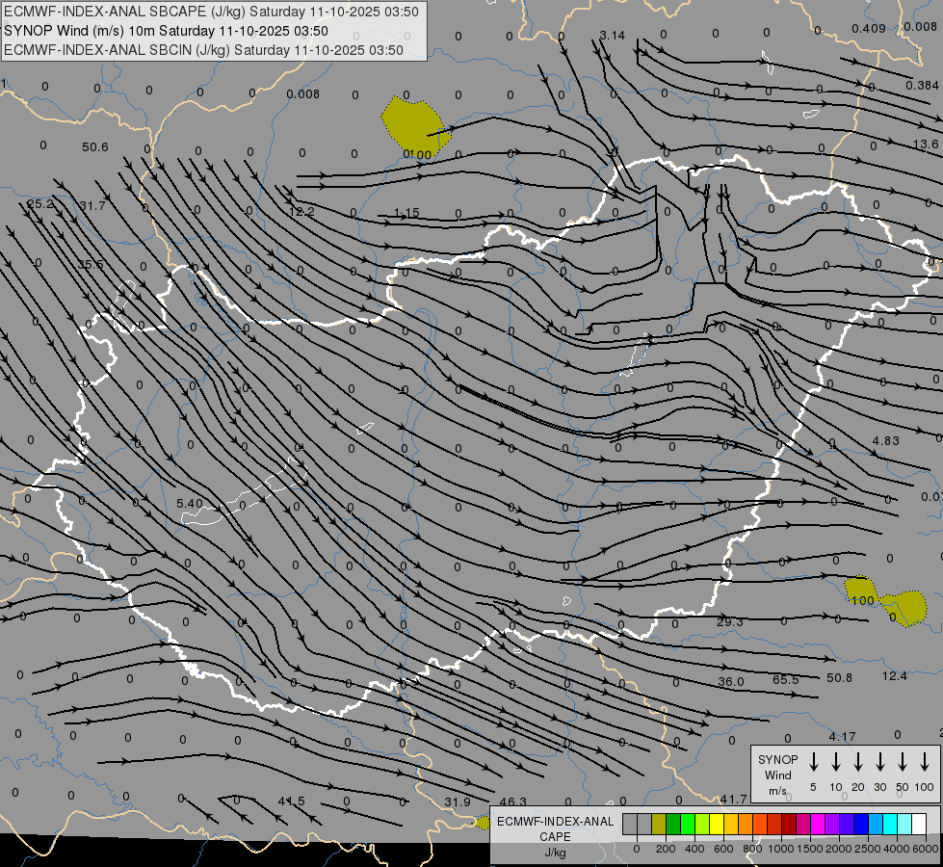Click the SYNOP Wind 10m title line
The width and height of the screenshot is (943, 867).
[x=166, y=31]
